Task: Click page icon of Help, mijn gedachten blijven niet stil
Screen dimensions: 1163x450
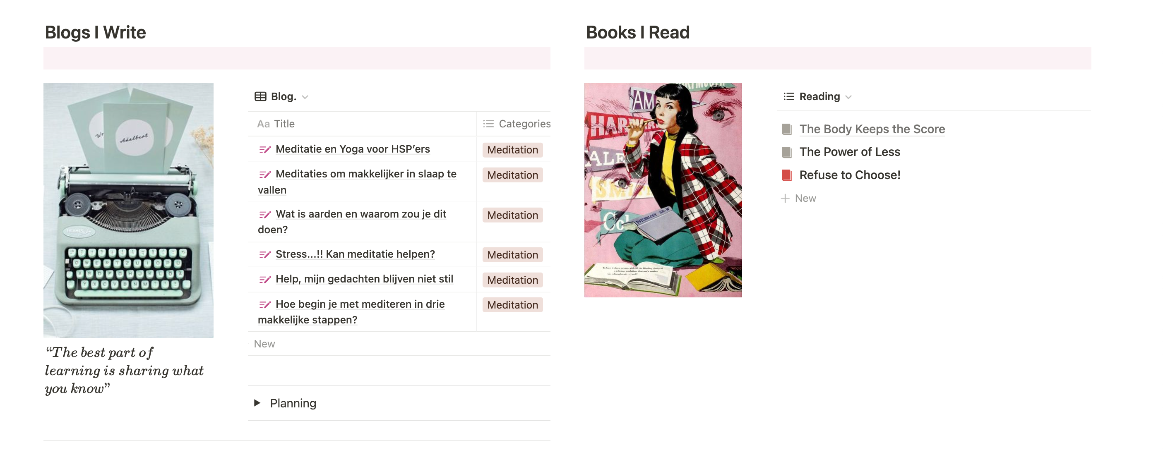Action: click(265, 279)
